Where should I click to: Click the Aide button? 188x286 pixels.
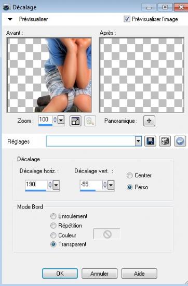(139, 274)
